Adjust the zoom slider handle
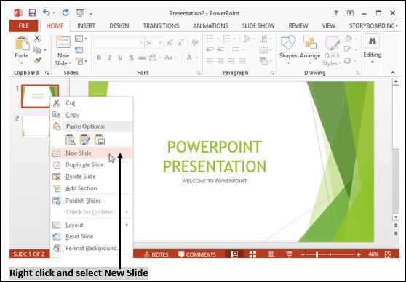Screen dimensions: 406x282 [x=317, y=254]
